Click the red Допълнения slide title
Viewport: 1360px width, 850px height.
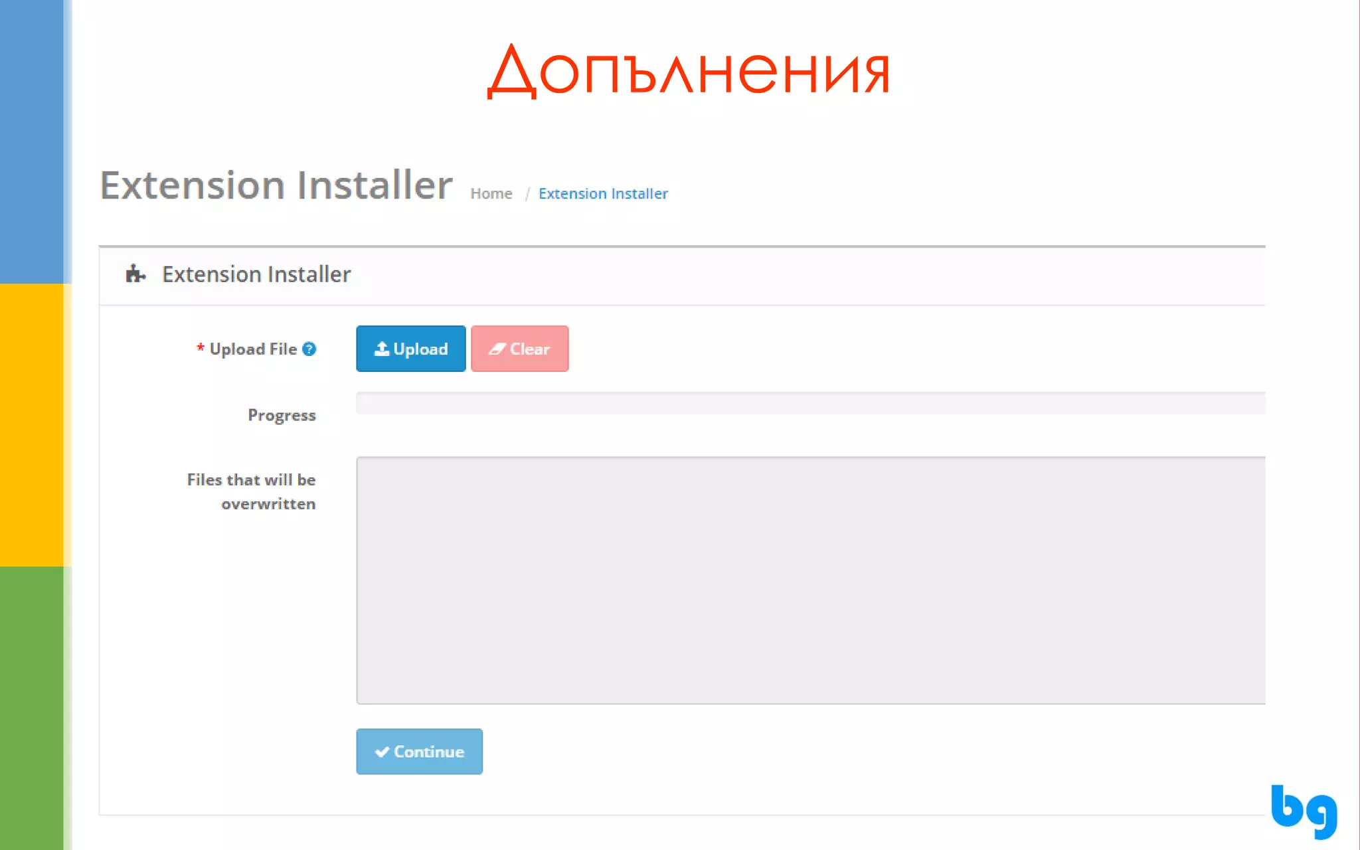click(x=688, y=70)
